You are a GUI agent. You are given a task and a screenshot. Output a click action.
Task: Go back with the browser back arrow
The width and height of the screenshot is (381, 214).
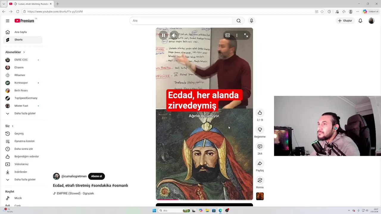pyautogui.click(x=4, y=12)
